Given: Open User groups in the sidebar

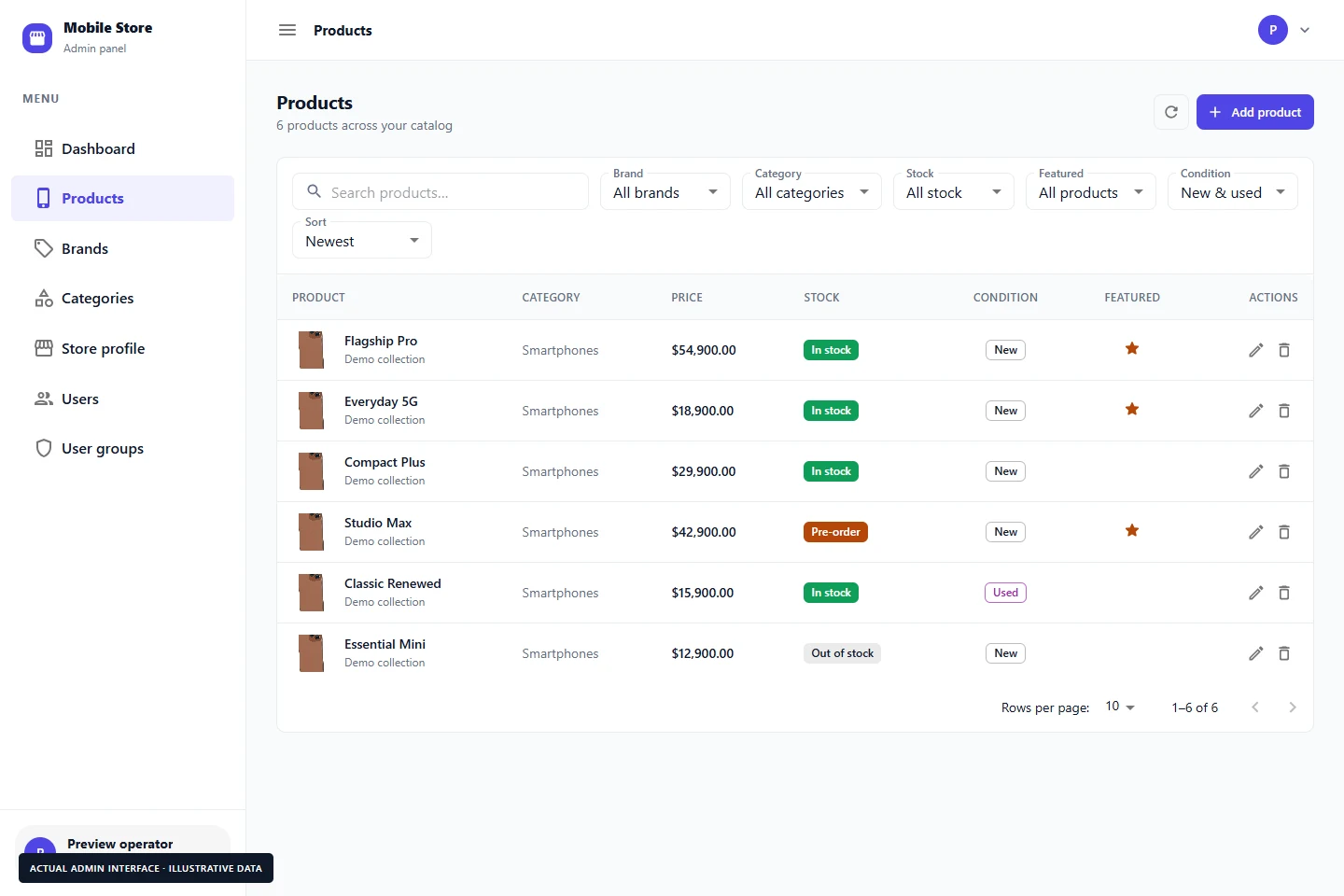Looking at the screenshot, I should 122,448.
